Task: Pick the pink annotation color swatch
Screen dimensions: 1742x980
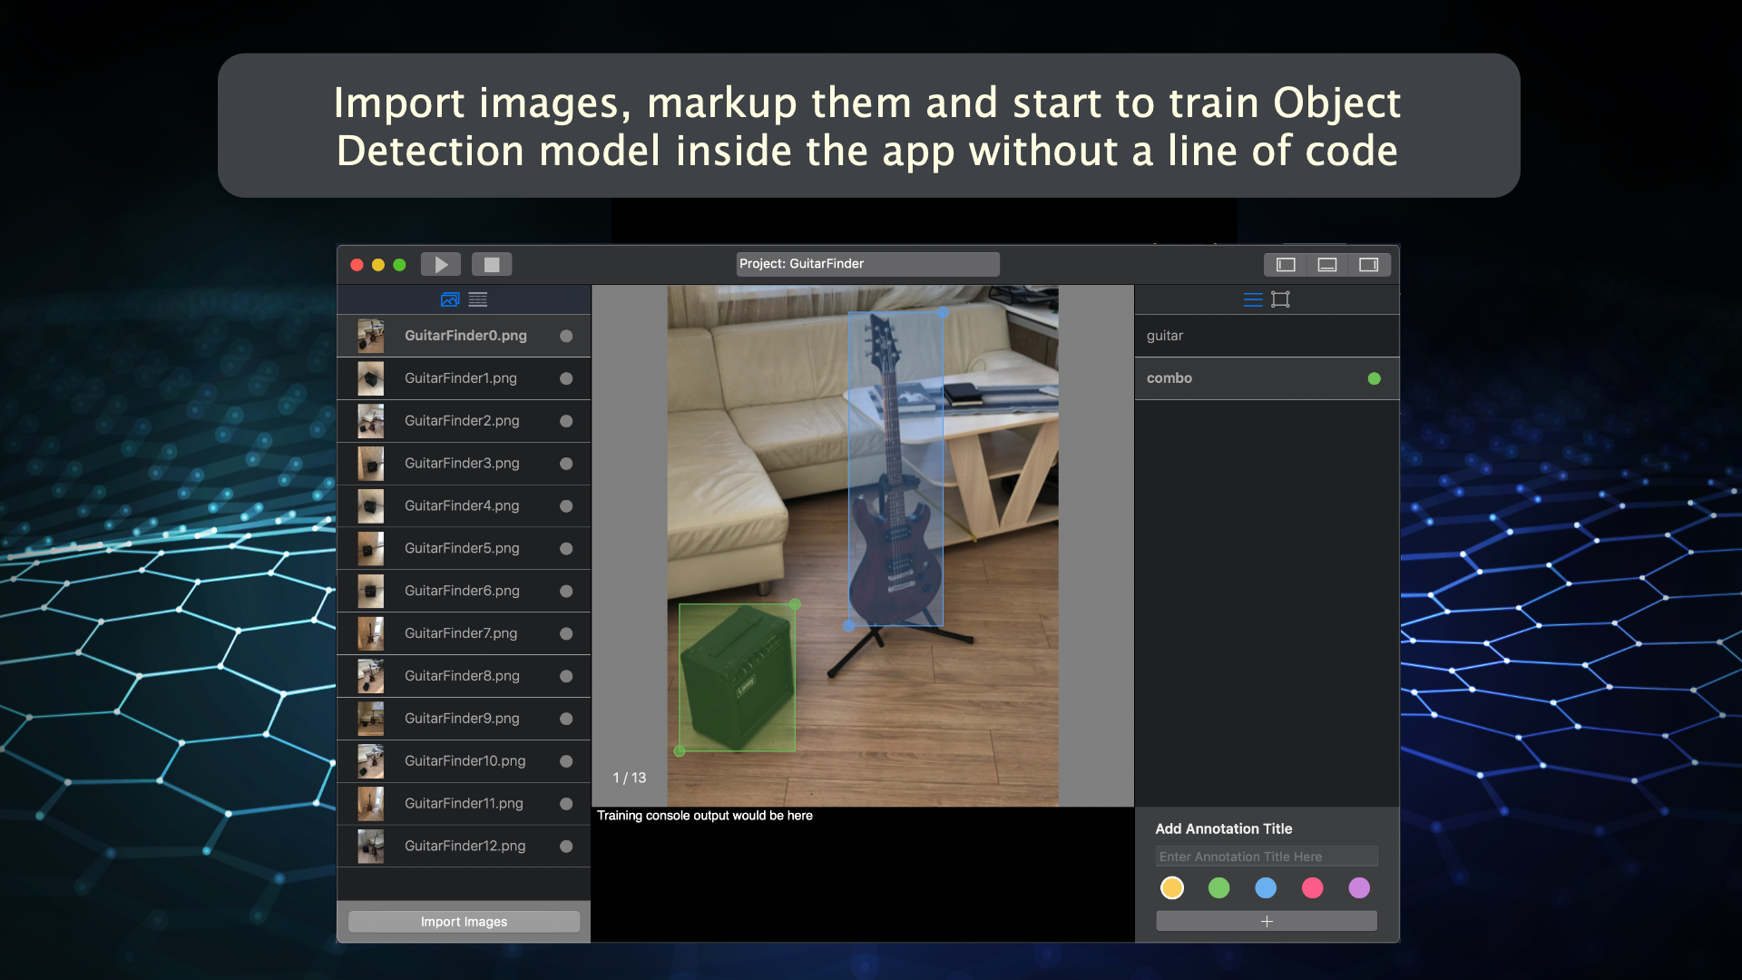Action: (1313, 888)
